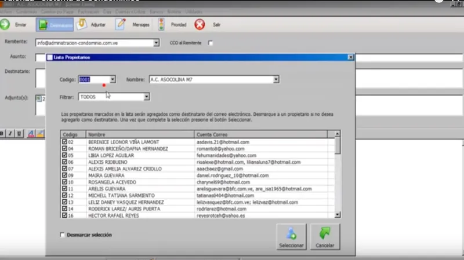Expand the Codigo dropdown
The image size is (464, 260).
[x=113, y=79]
